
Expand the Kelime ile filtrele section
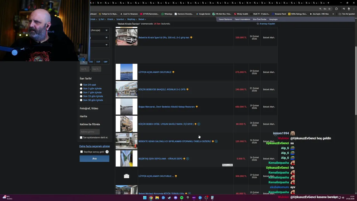tap(90, 124)
